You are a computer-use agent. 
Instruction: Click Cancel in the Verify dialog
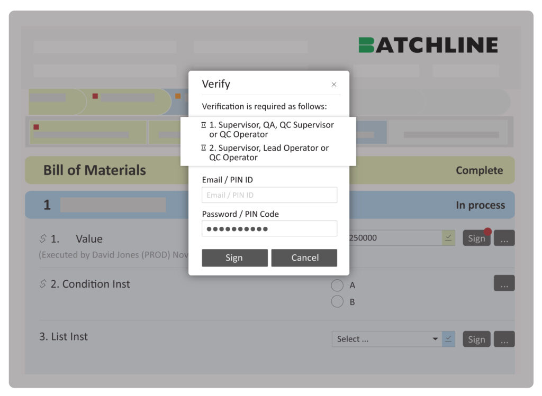[304, 257]
